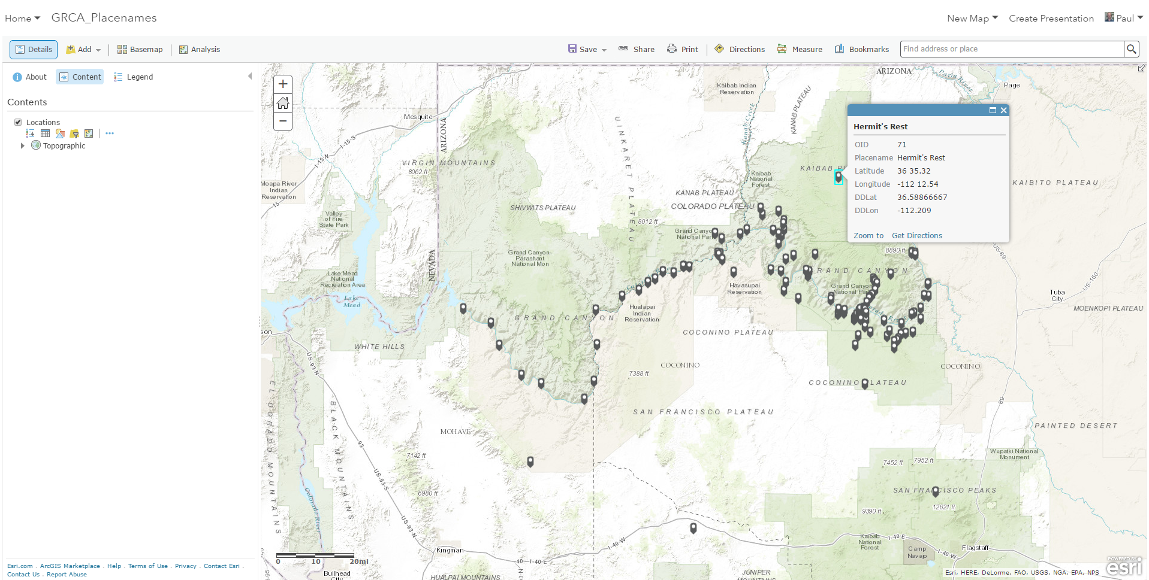Switch to the Legend tab
Viewport: 1149px width, 580px height.
134,77
